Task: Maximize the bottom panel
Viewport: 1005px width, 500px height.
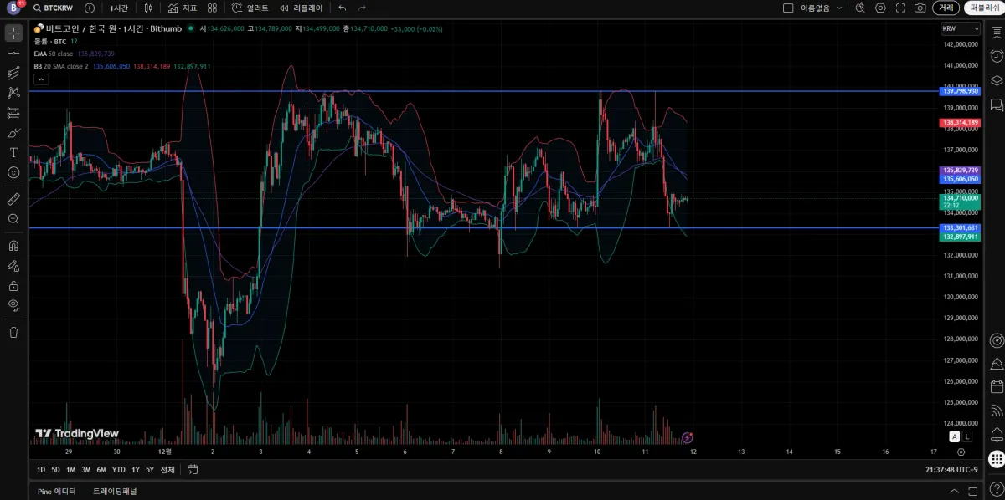Action: pos(971,491)
